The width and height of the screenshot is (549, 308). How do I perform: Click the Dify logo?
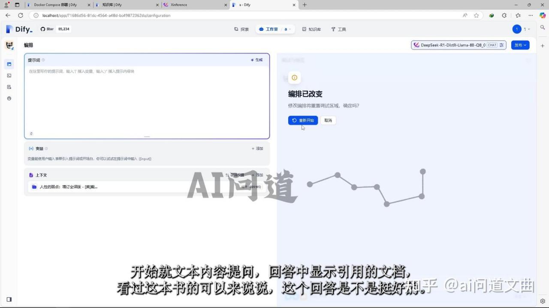(19, 29)
